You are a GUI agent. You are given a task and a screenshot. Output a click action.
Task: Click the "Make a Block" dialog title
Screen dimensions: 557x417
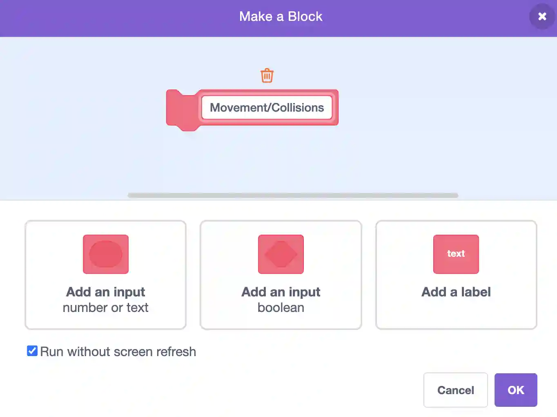click(281, 16)
